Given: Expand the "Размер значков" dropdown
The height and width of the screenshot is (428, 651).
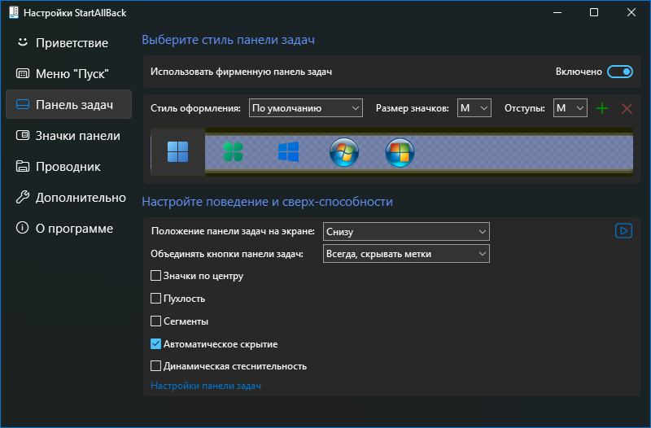Looking at the screenshot, I should coord(474,108).
